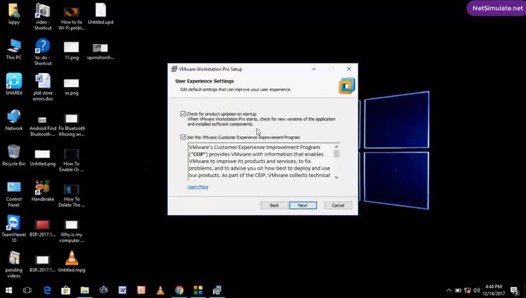Open Microsoft Edge from the taskbar
This screenshot has height=298, width=526.
click(x=47, y=291)
